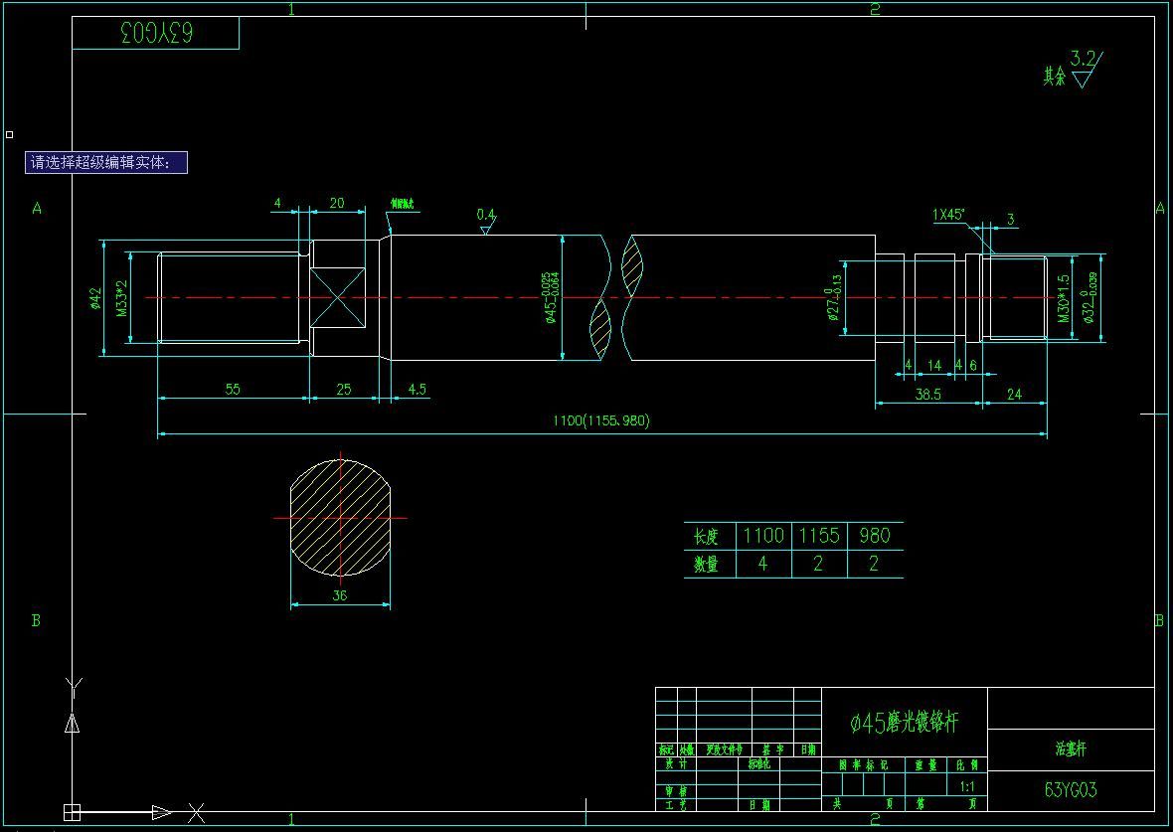Select the '4.5' dimension text
The height and width of the screenshot is (832, 1173).
[417, 389]
